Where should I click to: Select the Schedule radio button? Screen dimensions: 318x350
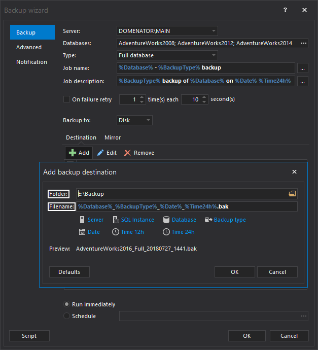67,316
